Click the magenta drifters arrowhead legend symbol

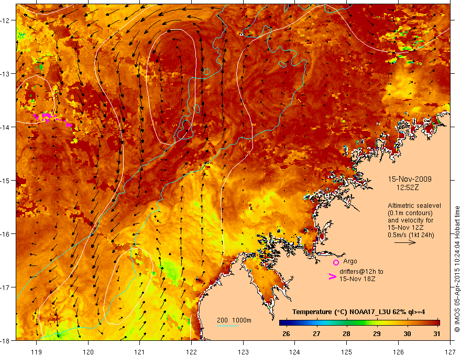pos(332,276)
